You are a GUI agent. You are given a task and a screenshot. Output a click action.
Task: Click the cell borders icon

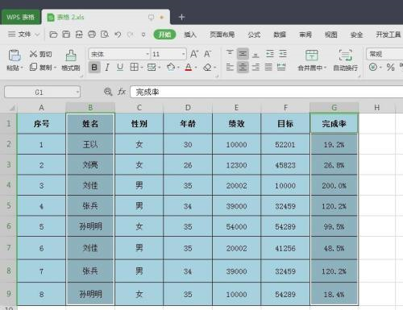pyautogui.click(x=134, y=67)
